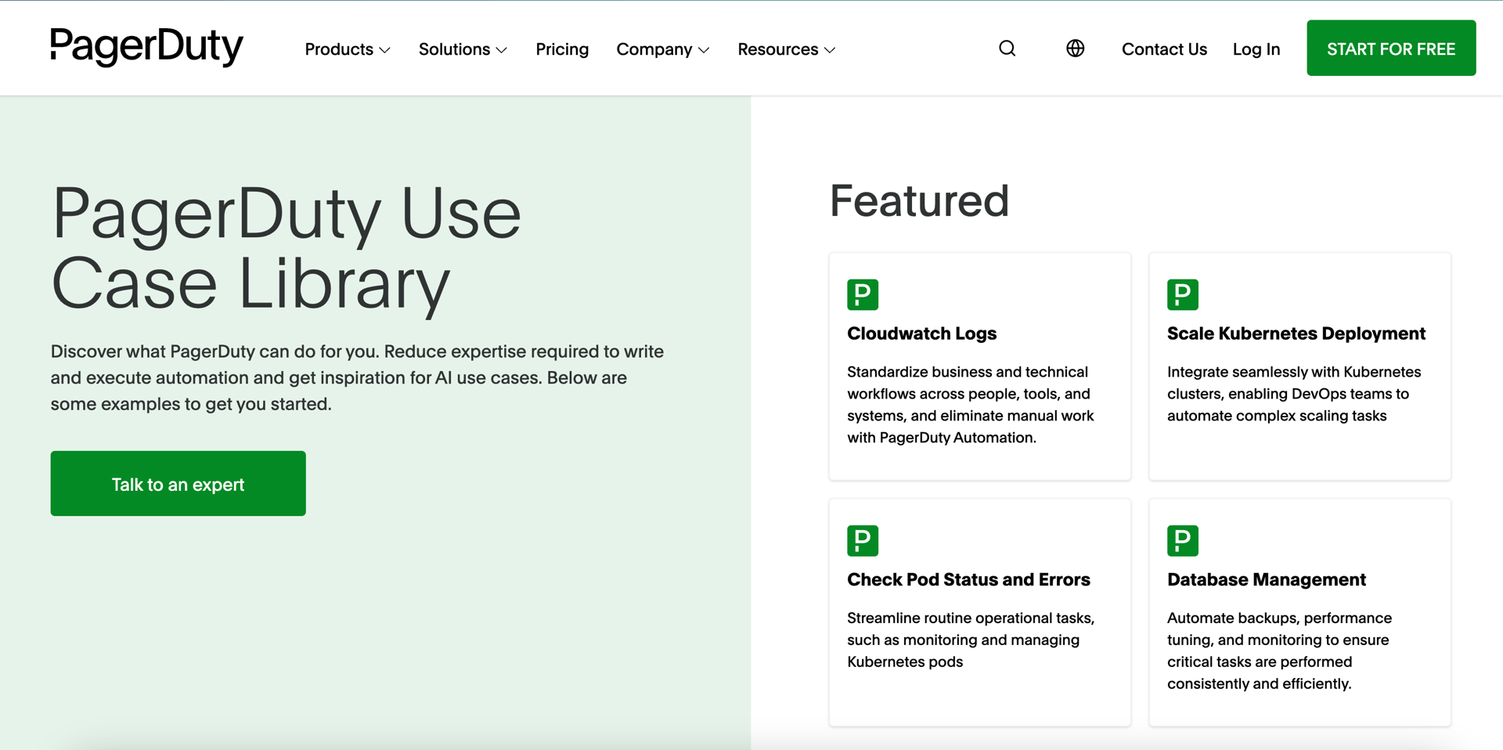Screen dimensions: 1503x750
Task: Click the Database Management card icon
Action: tap(1182, 540)
